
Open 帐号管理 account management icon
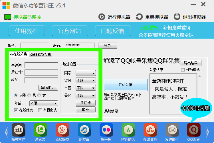[x=19, y=130]
